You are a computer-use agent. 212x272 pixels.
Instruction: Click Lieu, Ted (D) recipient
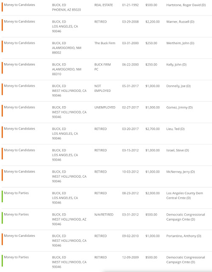(x=175, y=129)
